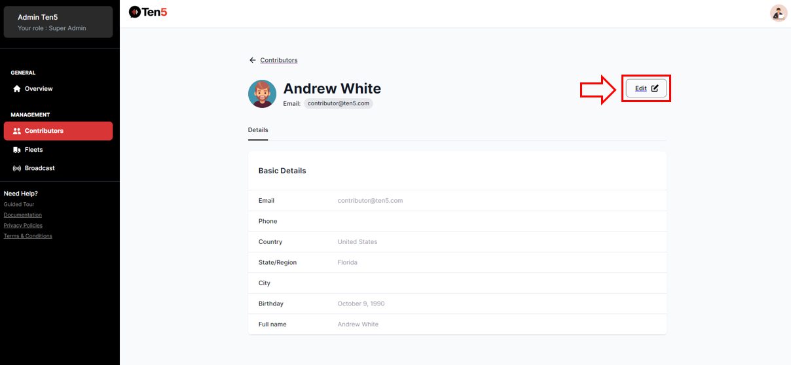Open the user profile avatar at top right
The image size is (791, 365).
pyautogui.click(x=778, y=13)
